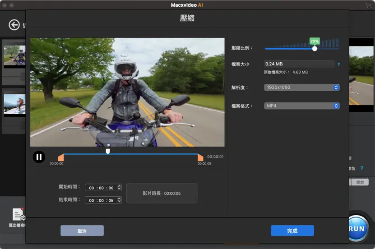The width and height of the screenshot is (375, 249).
Task: Click the 開始時間 stepper arrows
Action: (119, 188)
